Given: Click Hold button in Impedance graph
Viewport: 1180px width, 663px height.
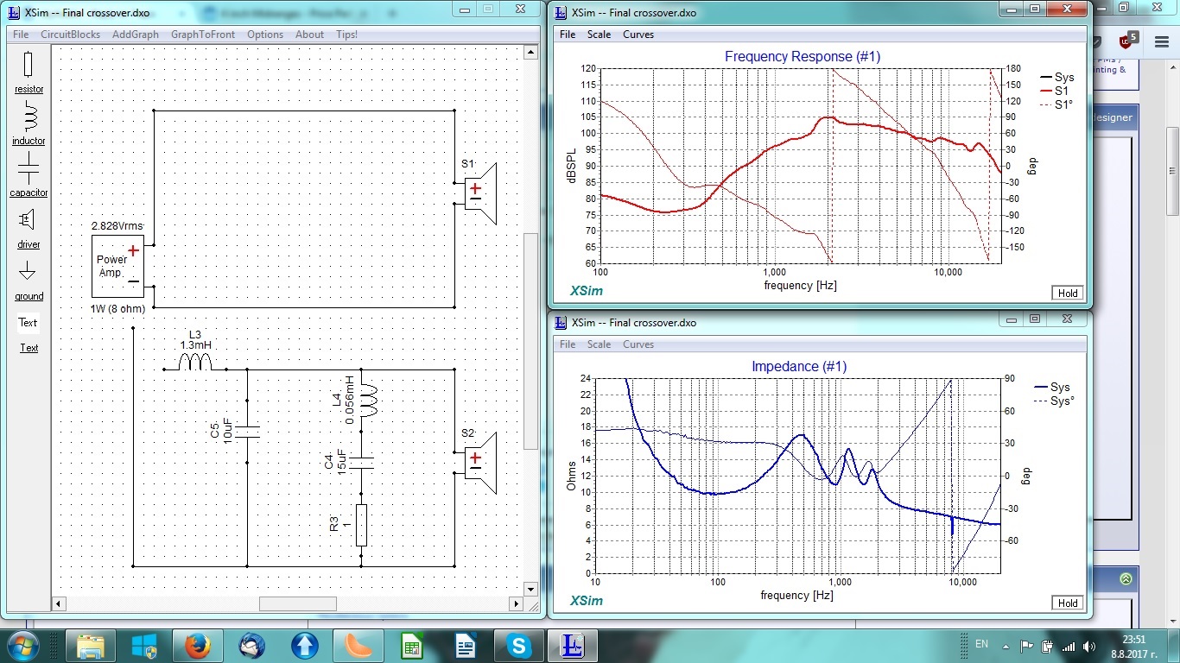Looking at the screenshot, I should [1068, 603].
